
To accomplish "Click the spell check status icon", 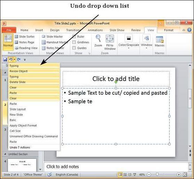I will pyautogui.click(x=50, y=174).
